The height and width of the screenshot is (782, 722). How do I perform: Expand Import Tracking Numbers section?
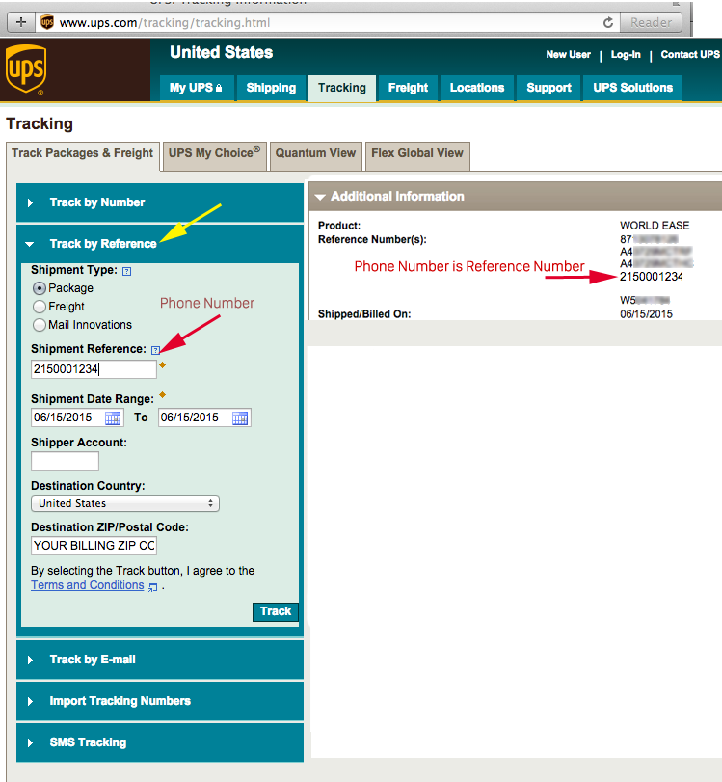(x=160, y=701)
